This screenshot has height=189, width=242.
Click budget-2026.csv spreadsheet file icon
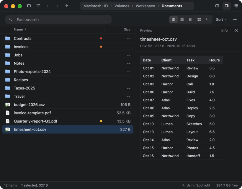coord(8,105)
